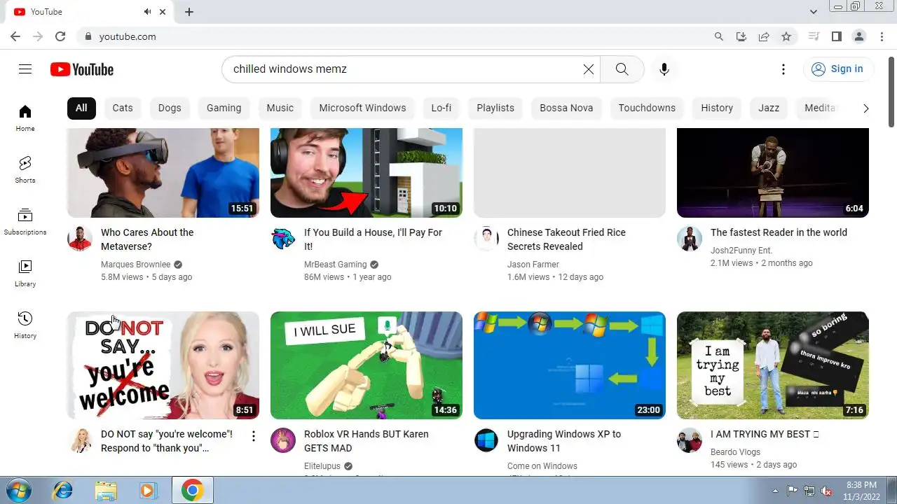Toggle Chrome side panel icon
Viewport: 897px width, 504px height.
coord(836,36)
